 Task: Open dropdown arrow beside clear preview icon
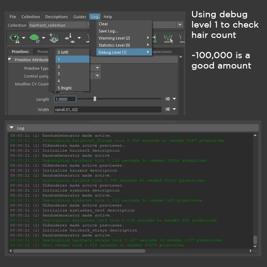pyautogui.click(x=43, y=38)
